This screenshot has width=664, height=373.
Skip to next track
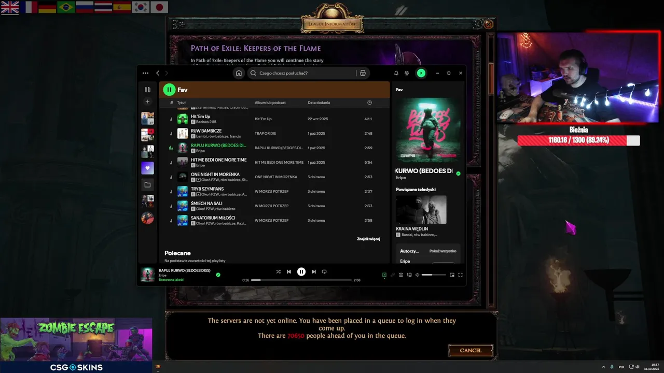tap(314, 271)
